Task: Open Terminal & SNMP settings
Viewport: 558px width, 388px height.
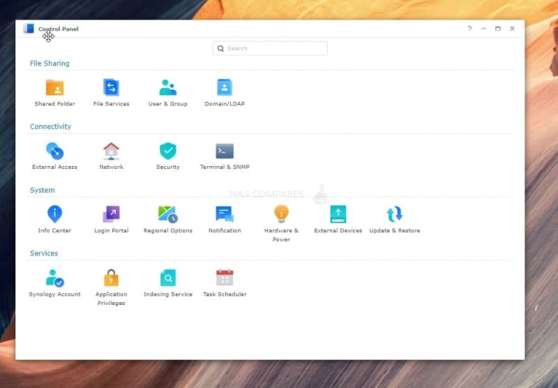Action: click(225, 151)
